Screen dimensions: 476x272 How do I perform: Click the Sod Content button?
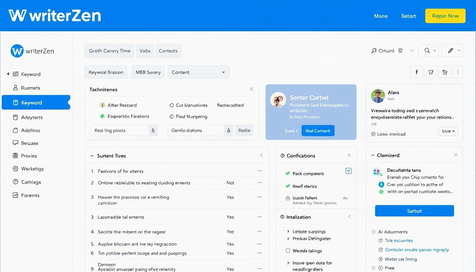click(318, 130)
